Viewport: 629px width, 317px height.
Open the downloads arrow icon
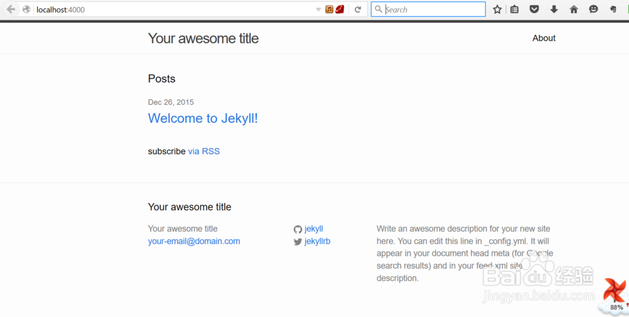[x=554, y=9]
